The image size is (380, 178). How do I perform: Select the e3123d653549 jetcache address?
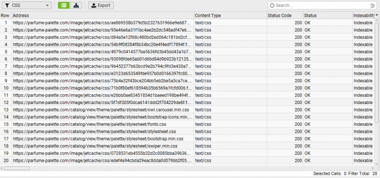(x=102, y=73)
